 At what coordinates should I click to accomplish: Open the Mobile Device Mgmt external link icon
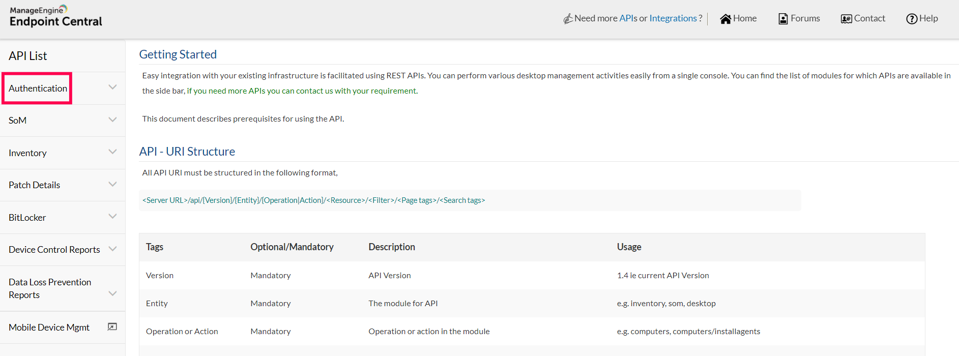click(x=112, y=327)
